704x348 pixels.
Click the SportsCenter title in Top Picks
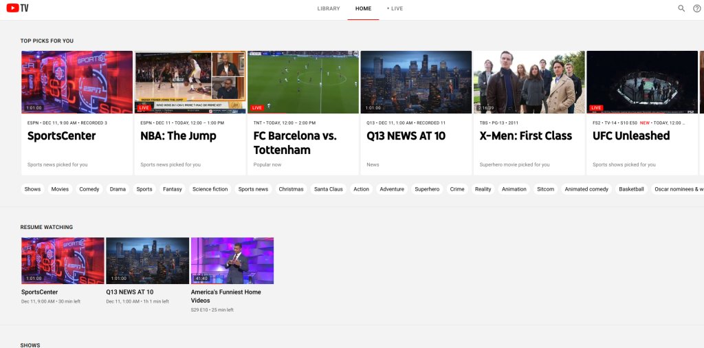click(x=61, y=136)
